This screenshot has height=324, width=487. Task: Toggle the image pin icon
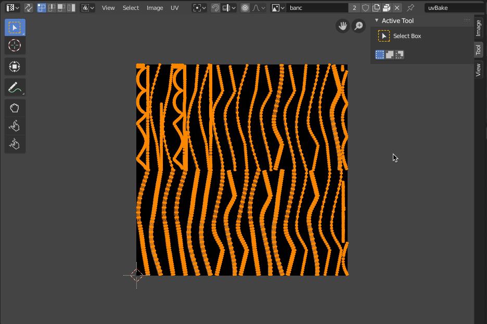411,8
